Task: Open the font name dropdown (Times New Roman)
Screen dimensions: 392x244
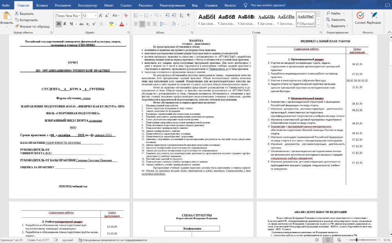Action: pyautogui.click(x=80, y=16)
